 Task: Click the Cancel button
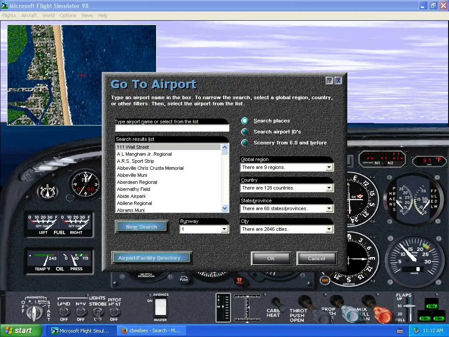tap(317, 258)
